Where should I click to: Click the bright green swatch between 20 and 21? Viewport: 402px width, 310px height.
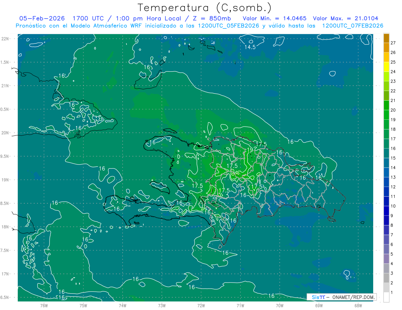click(x=386, y=105)
